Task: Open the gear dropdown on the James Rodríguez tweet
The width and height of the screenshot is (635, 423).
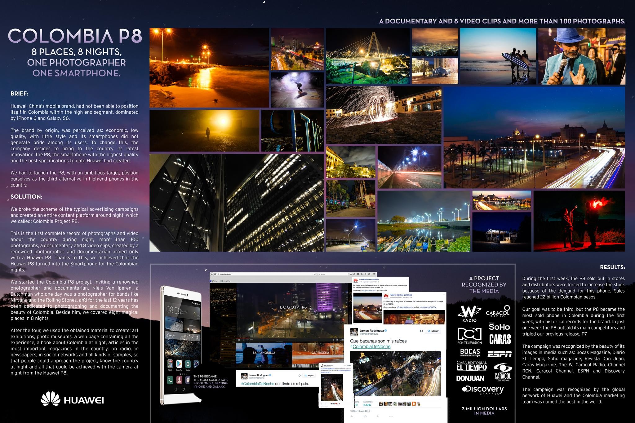Action: coord(421,331)
